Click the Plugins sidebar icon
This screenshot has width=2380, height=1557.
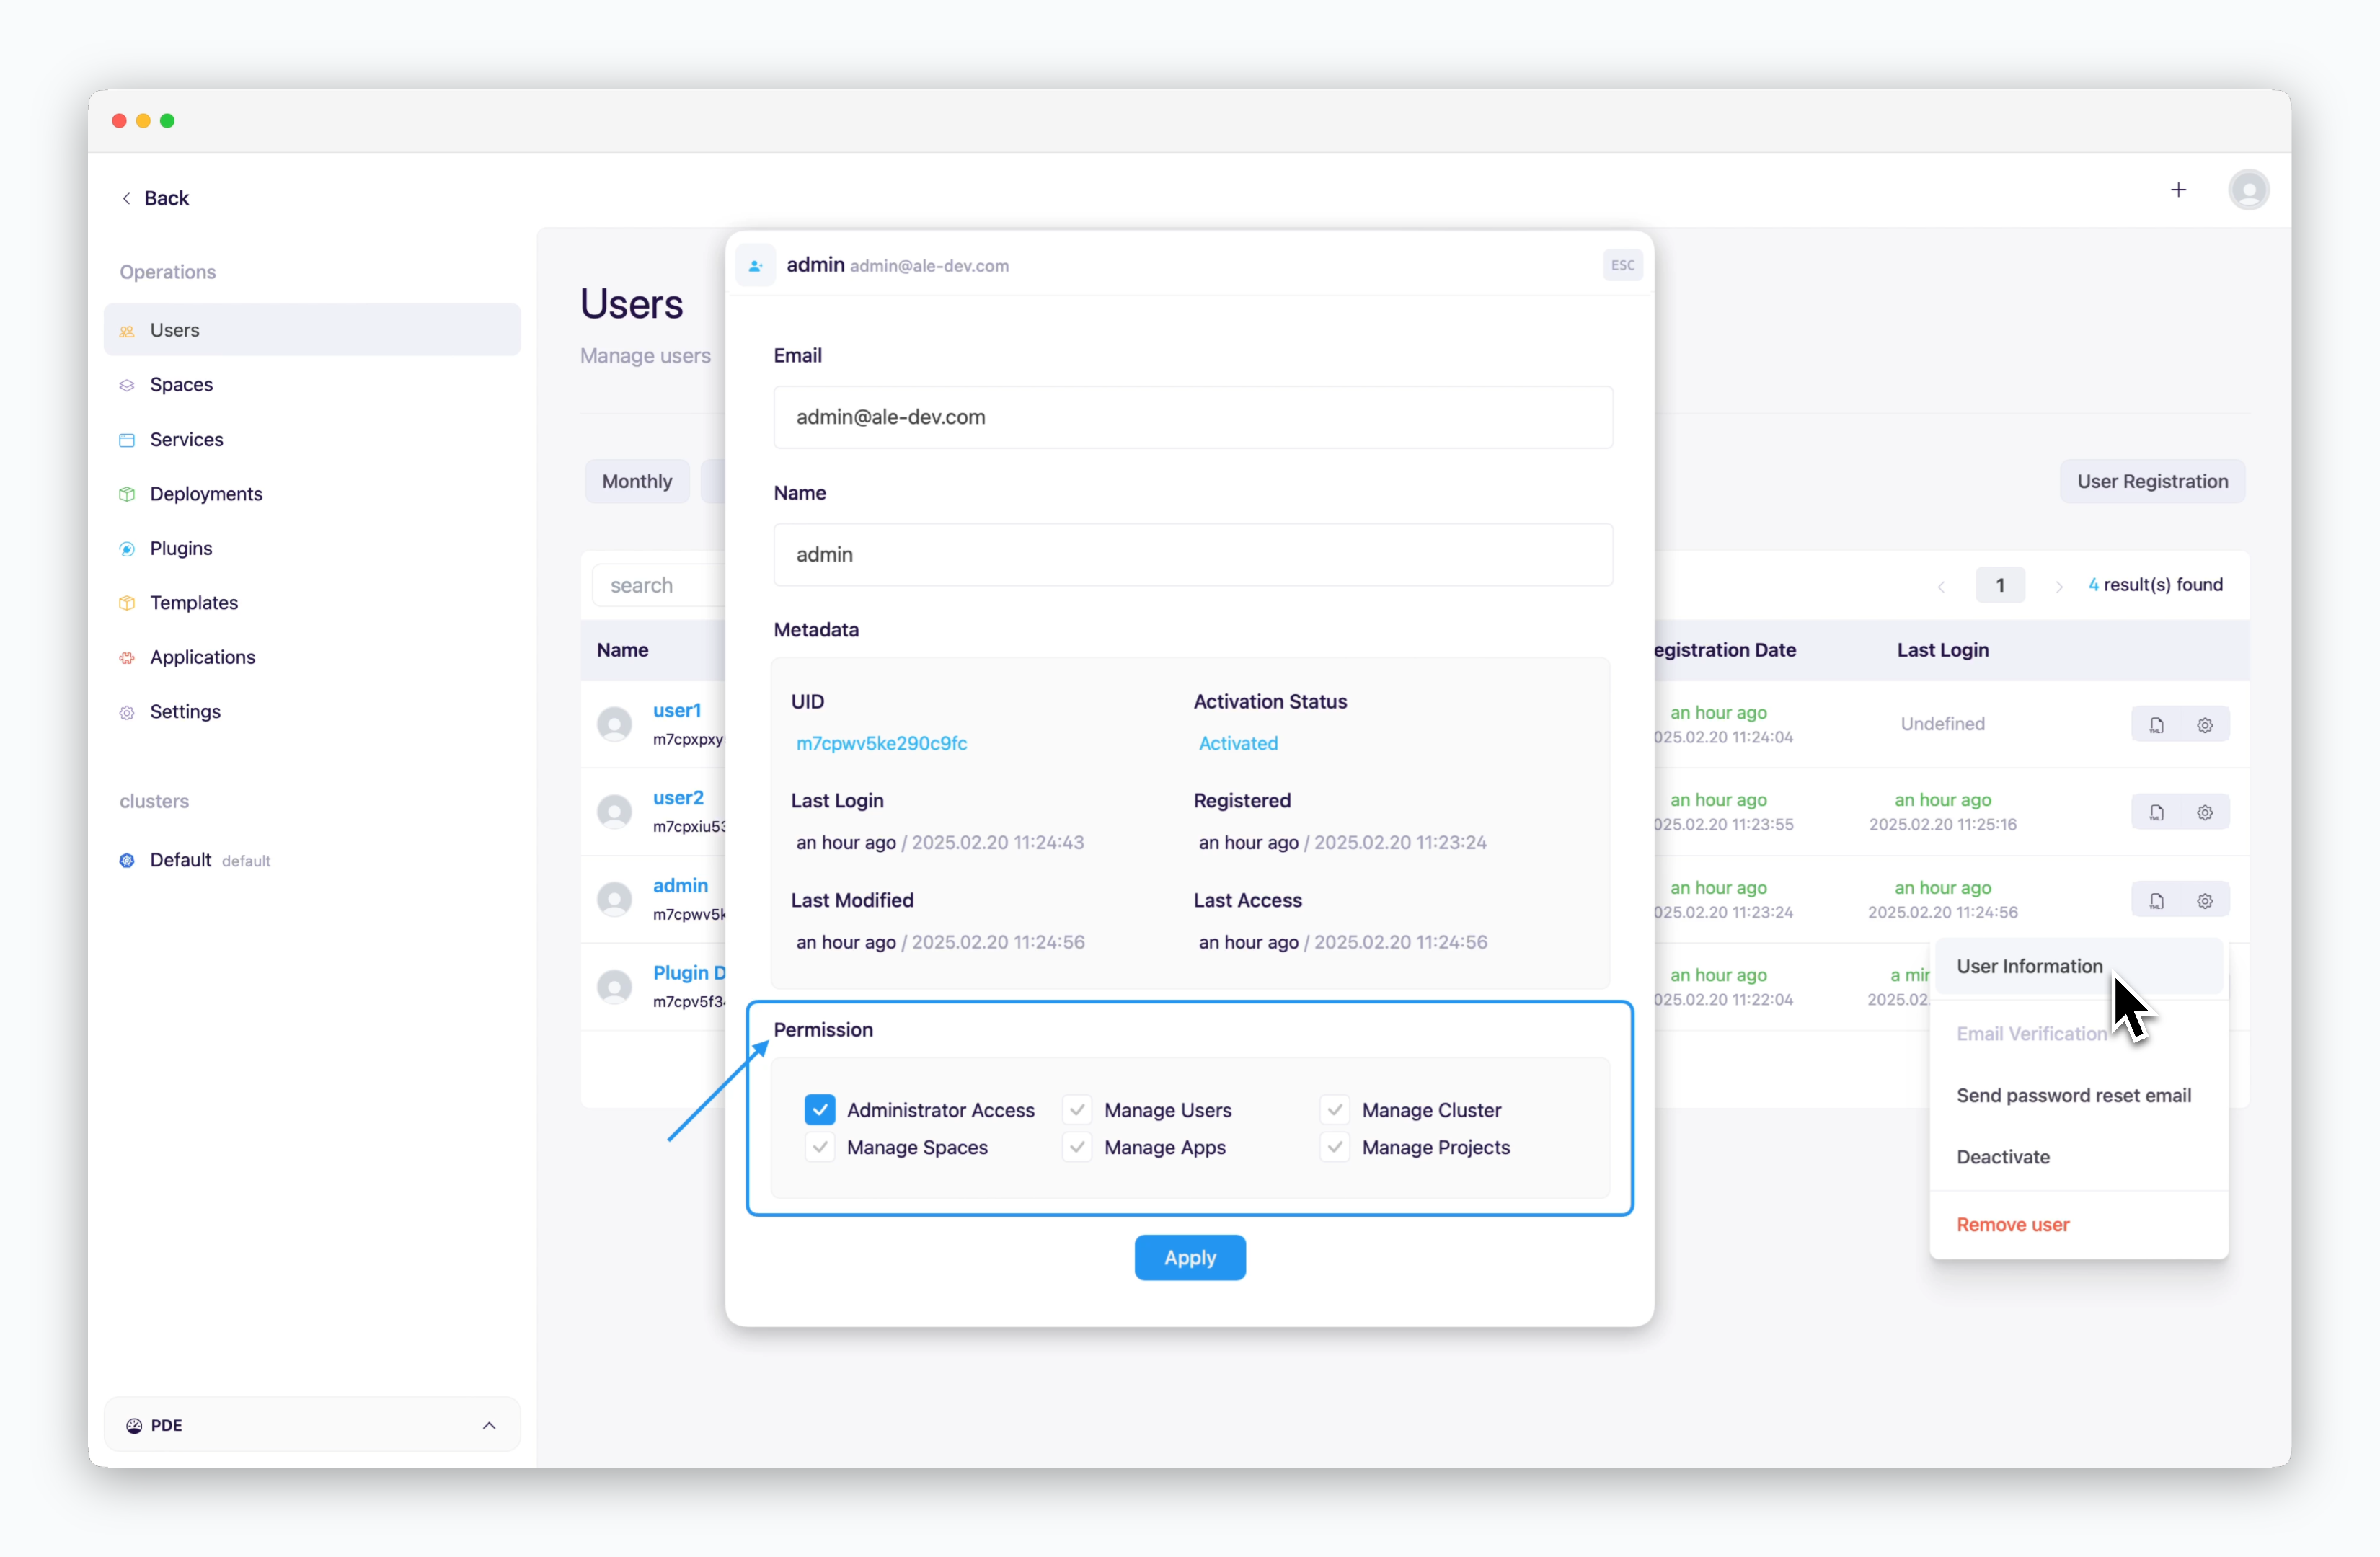click(x=127, y=549)
